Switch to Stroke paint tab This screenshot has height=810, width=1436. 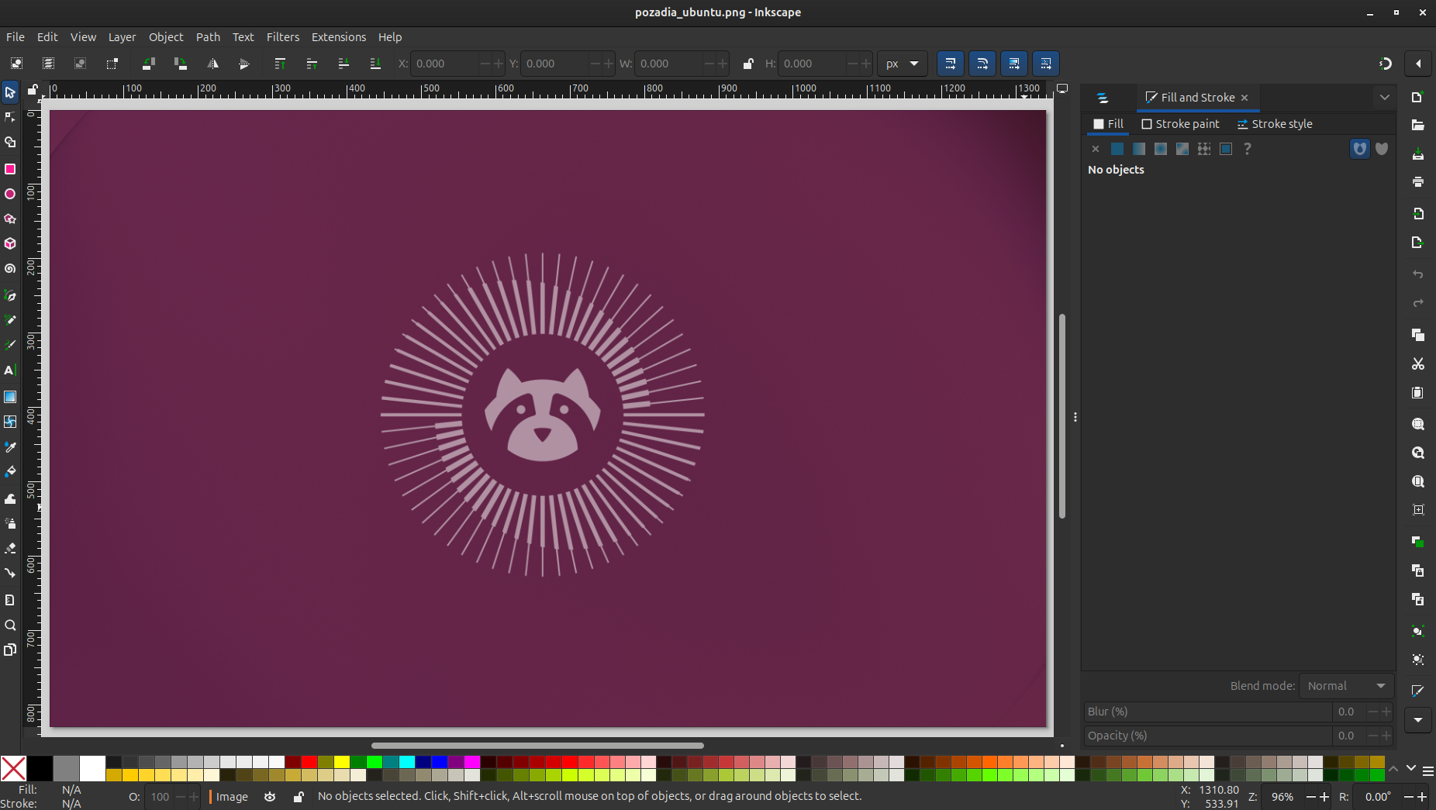(1180, 124)
